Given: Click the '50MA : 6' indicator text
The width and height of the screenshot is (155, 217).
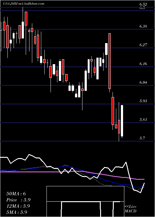Looking at the screenshot, I should tap(16, 194).
